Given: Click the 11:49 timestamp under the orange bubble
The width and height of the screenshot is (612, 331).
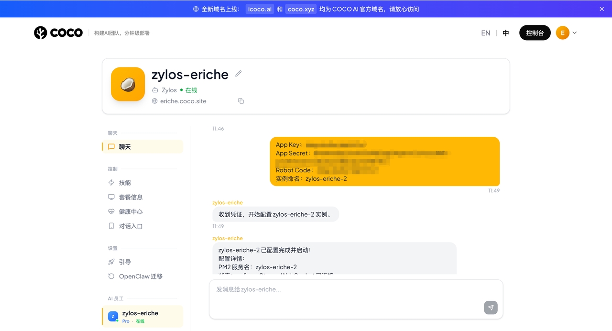Looking at the screenshot, I should (x=494, y=190).
